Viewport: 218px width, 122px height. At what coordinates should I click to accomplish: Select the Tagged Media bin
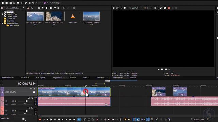(12, 16)
